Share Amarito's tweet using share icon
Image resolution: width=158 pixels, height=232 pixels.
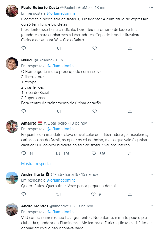(130, 154)
